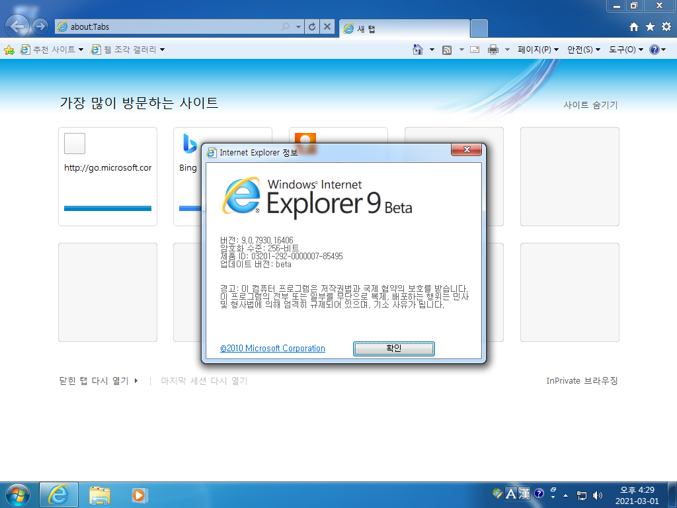The width and height of the screenshot is (677, 508).
Task: Expand the address bar autocomplete dropdown
Action: coord(298,26)
